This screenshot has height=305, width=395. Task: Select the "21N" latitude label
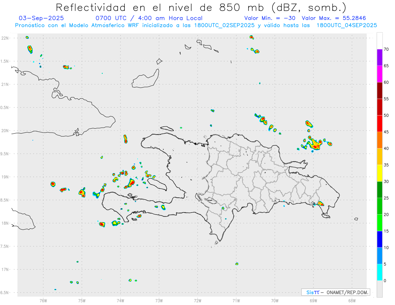pos(6,84)
